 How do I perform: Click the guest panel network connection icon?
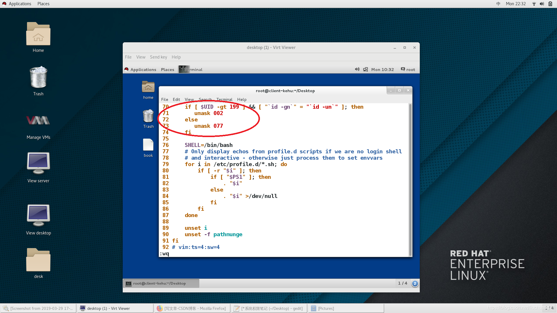(x=366, y=69)
